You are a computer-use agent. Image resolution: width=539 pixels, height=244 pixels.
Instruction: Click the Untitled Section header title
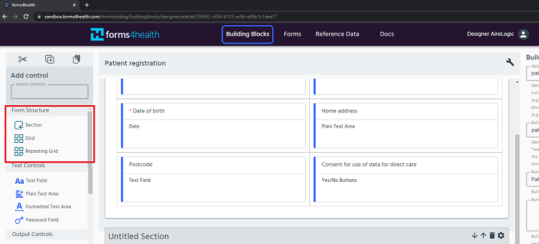click(x=138, y=236)
